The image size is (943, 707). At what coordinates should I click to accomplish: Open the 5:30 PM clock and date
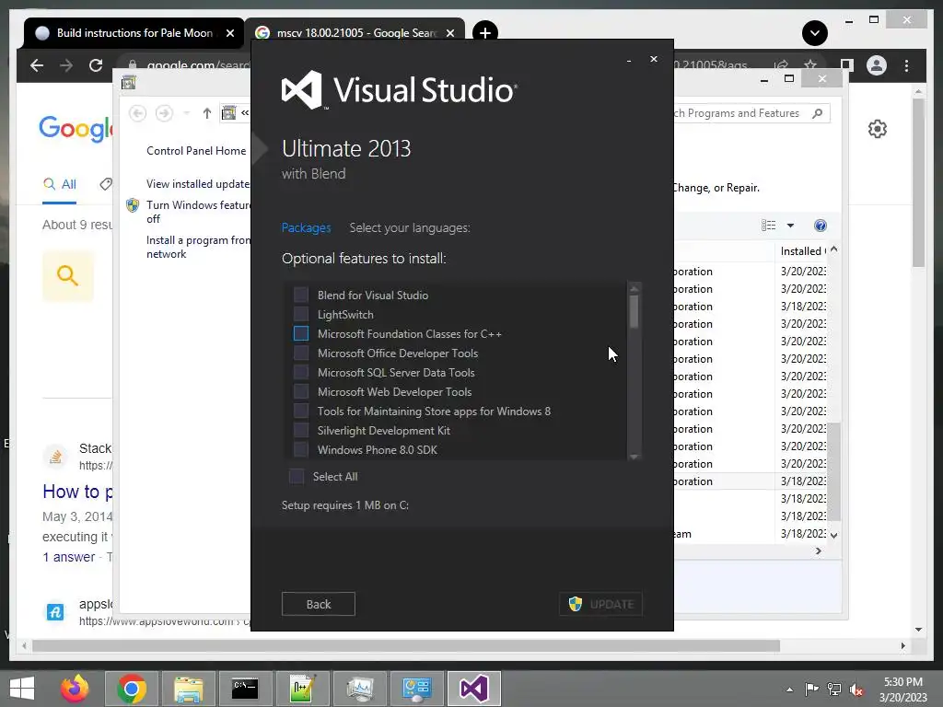[902, 690]
